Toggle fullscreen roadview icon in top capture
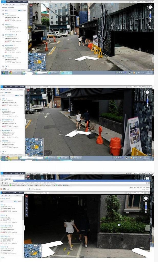Viewport: 158px width, 262px height. [x=150, y=2]
